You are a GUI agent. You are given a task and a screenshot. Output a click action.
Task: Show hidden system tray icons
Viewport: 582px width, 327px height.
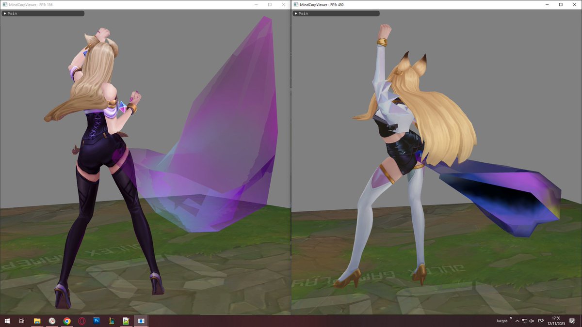[517, 321]
